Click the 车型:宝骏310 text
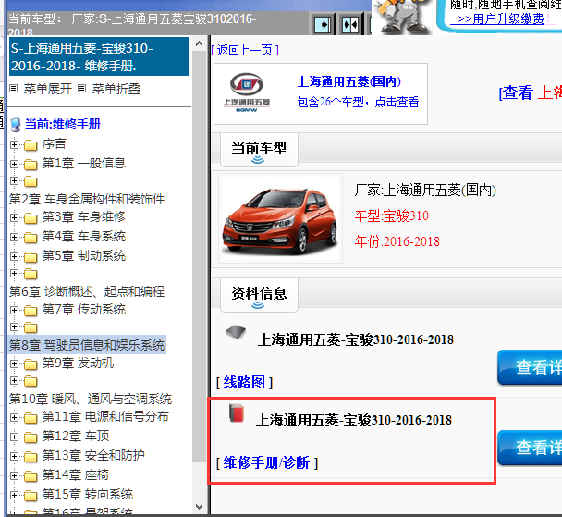Image resolution: width=562 pixels, height=517 pixels. (x=392, y=215)
